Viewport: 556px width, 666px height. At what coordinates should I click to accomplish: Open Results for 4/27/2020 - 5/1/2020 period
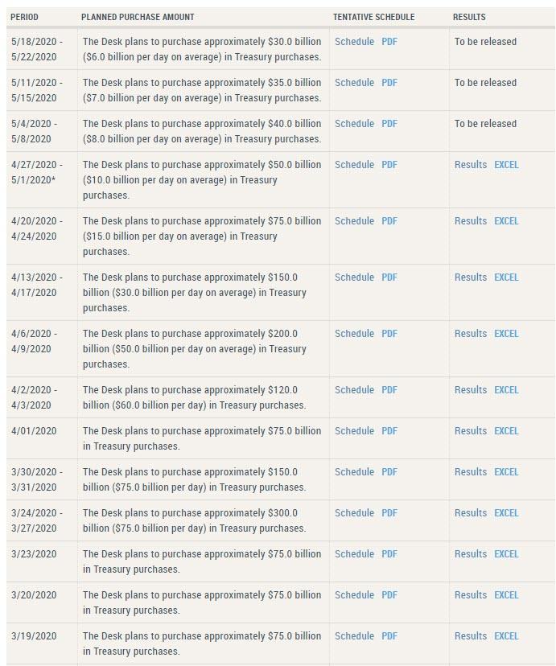pyautogui.click(x=471, y=165)
